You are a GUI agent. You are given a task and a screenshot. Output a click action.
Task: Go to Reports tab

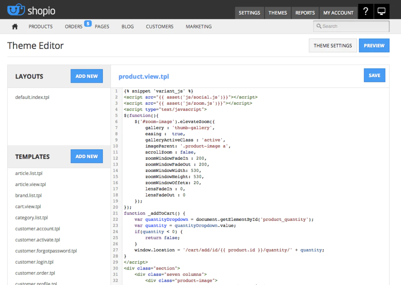[305, 13]
